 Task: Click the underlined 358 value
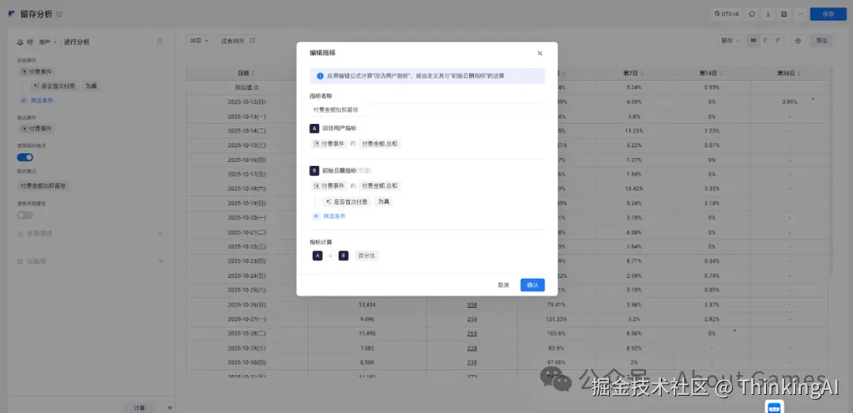click(x=472, y=305)
